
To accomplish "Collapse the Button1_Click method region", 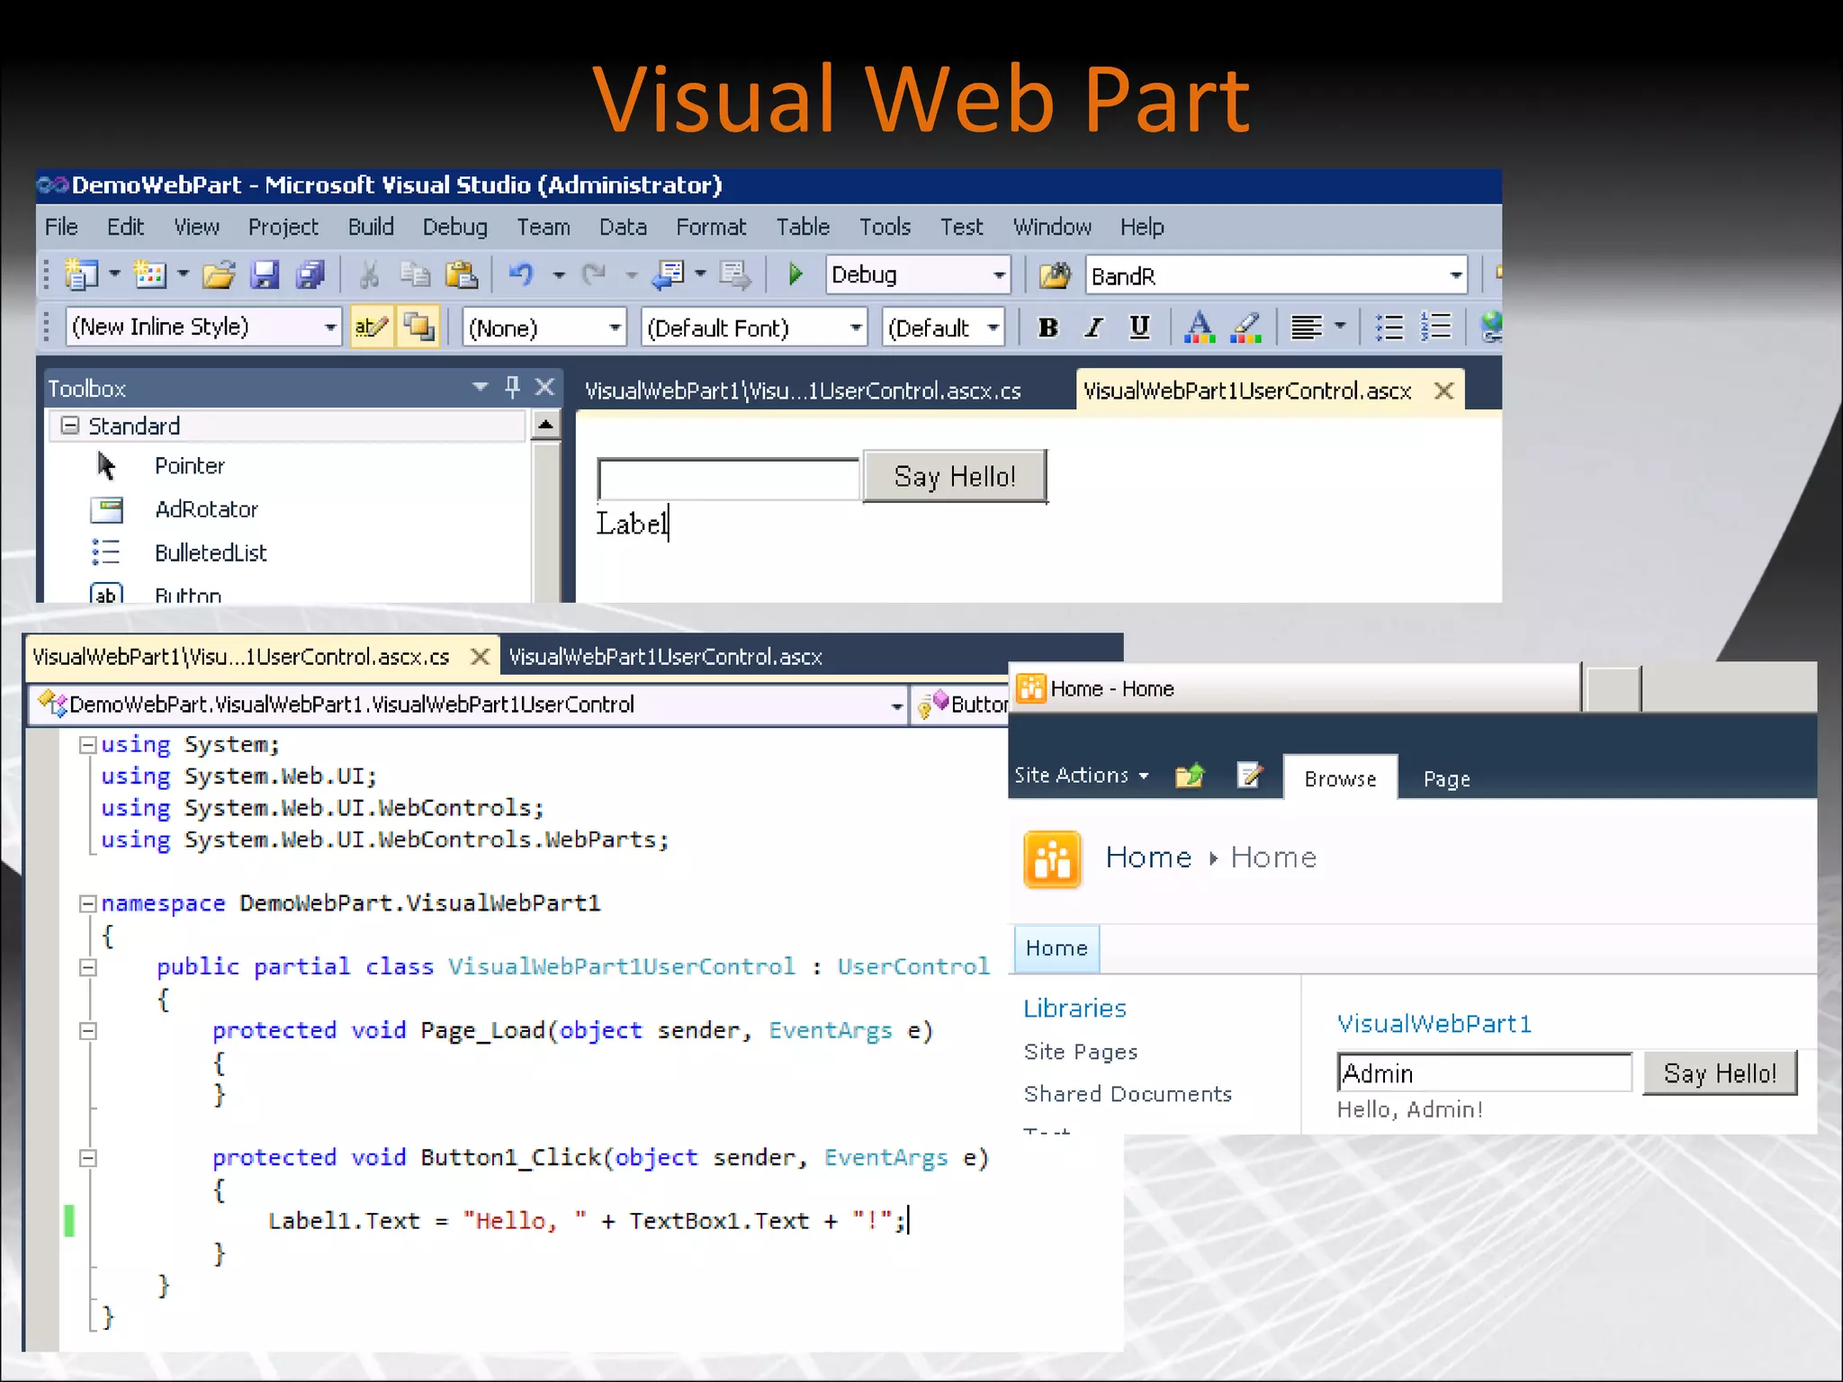I will (87, 1158).
